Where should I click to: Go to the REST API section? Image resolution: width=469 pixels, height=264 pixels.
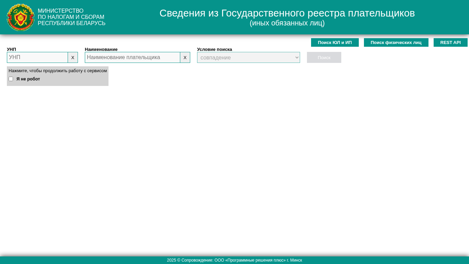click(450, 43)
